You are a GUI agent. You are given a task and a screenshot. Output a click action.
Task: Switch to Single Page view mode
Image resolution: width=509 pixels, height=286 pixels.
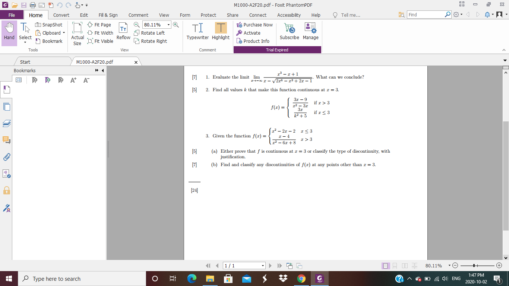click(x=386, y=265)
